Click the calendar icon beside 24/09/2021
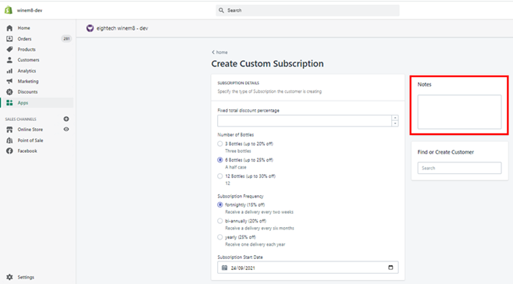513x284 pixels. 224,268
